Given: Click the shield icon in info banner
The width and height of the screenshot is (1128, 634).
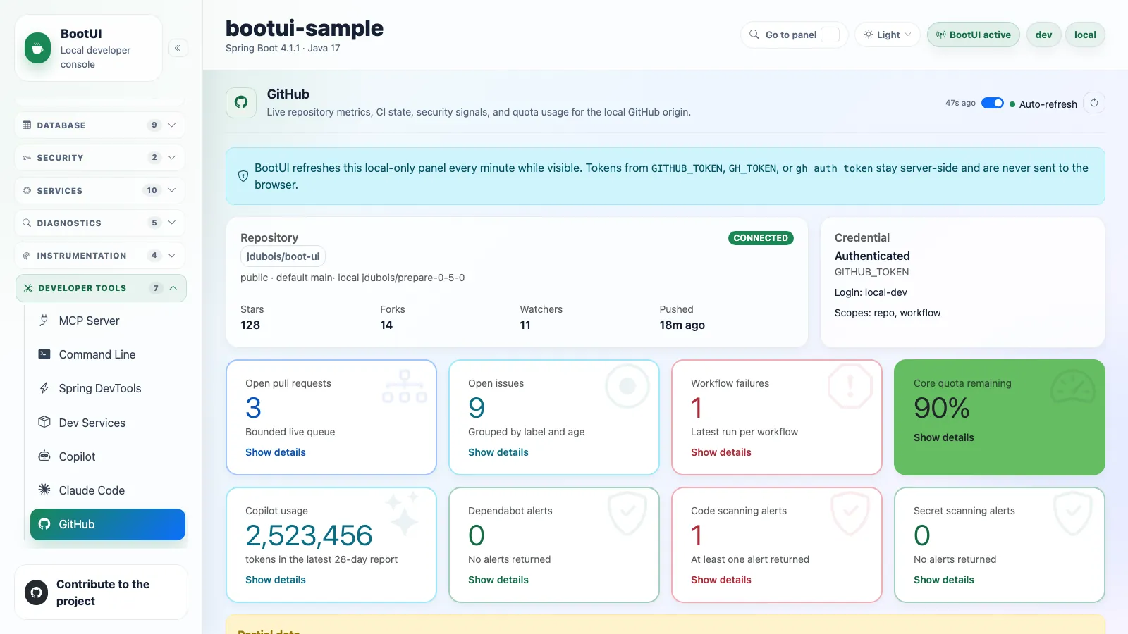Looking at the screenshot, I should pyautogui.click(x=243, y=176).
